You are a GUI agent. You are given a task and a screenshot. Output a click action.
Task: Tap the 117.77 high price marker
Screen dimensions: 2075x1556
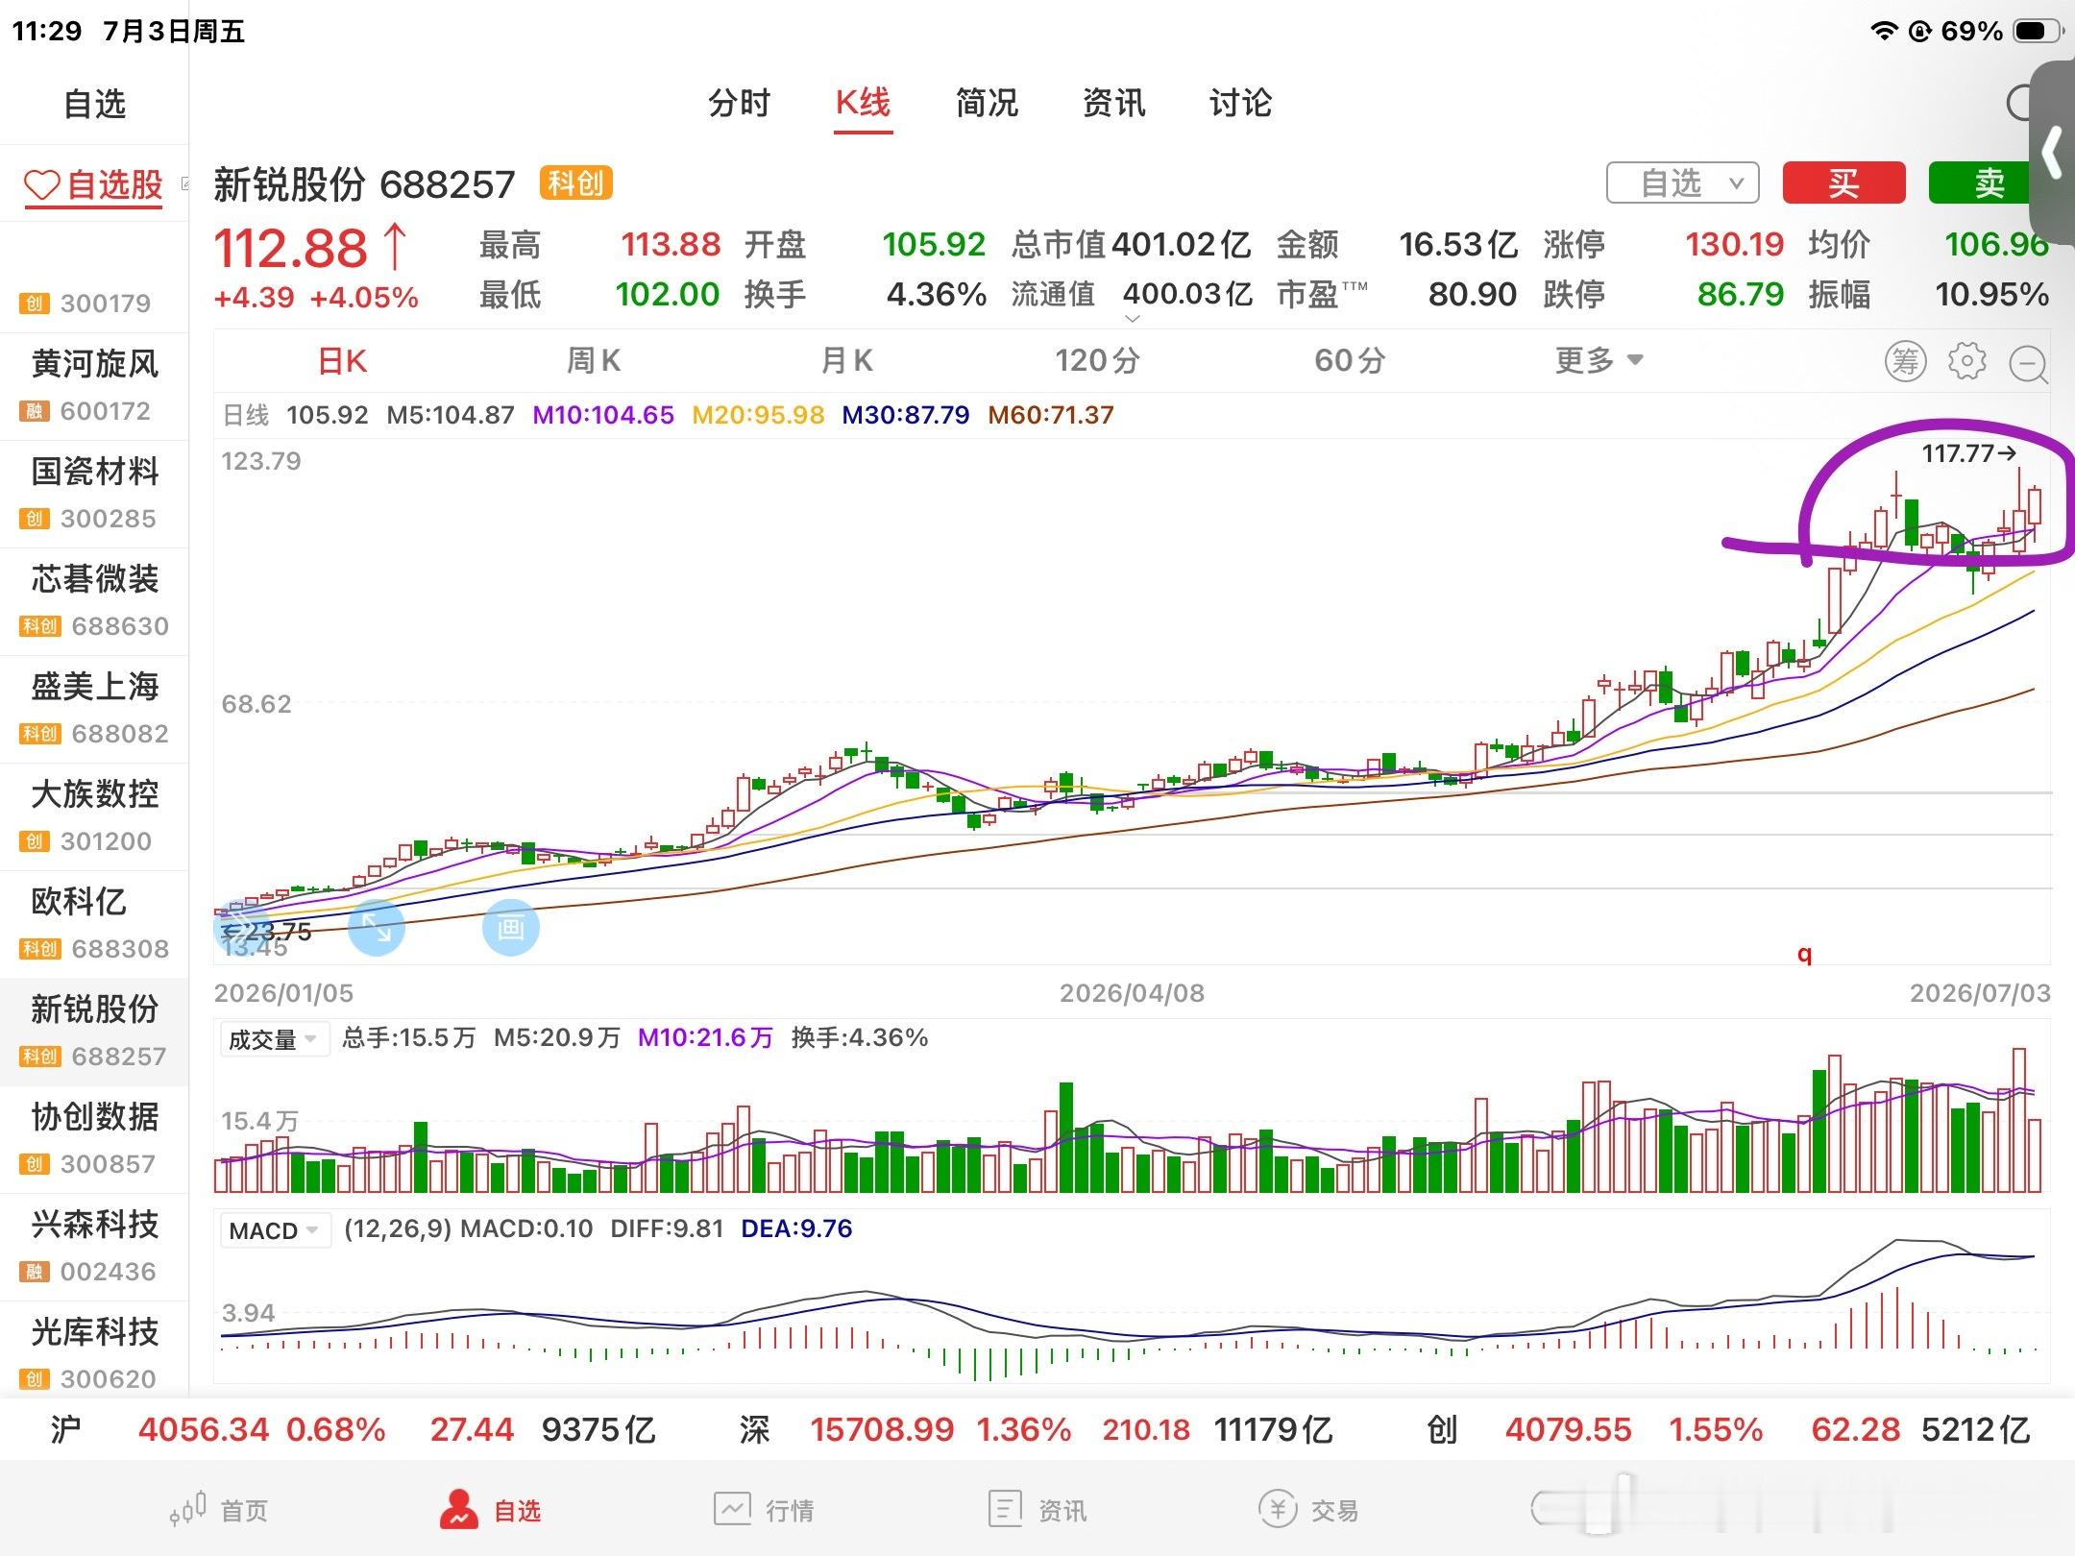(1968, 453)
